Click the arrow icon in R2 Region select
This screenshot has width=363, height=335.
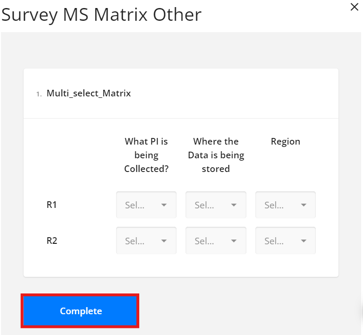[304, 241]
